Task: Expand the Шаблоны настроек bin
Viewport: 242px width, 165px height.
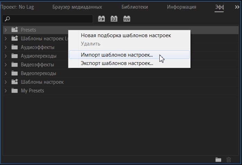Action: coord(6,82)
